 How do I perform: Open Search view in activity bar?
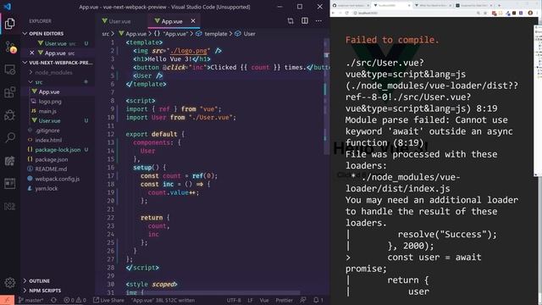pyautogui.click(x=9, y=137)
